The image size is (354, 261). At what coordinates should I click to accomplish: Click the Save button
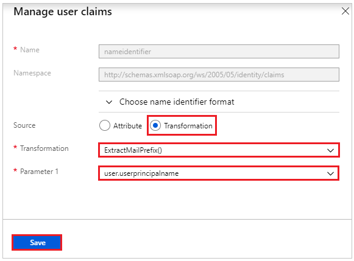[37, 243]
